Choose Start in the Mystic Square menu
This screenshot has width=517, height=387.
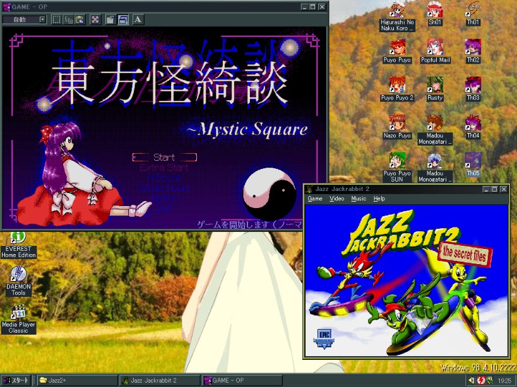164,158
